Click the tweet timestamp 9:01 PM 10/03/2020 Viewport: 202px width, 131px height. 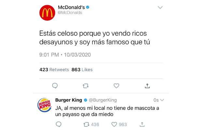[65, 55]
